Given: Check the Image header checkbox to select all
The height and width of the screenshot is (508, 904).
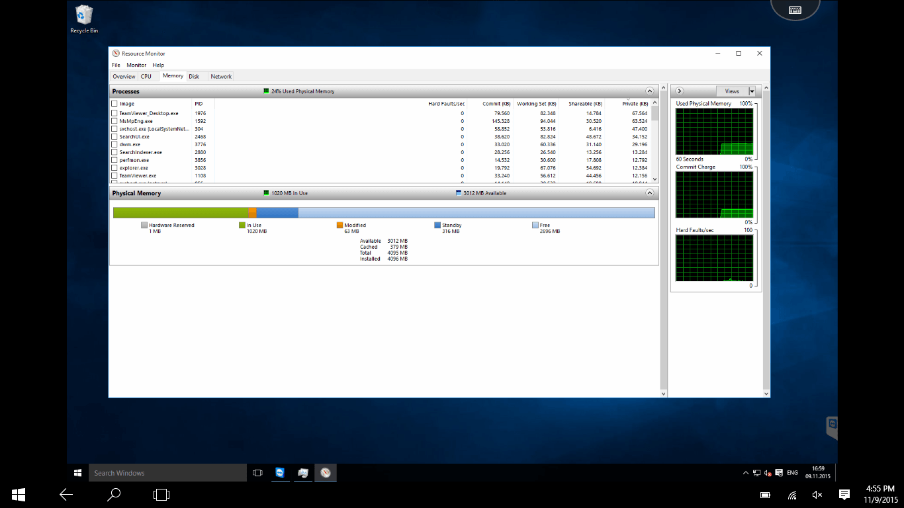Looking at the screenshot, I should 114,103.
